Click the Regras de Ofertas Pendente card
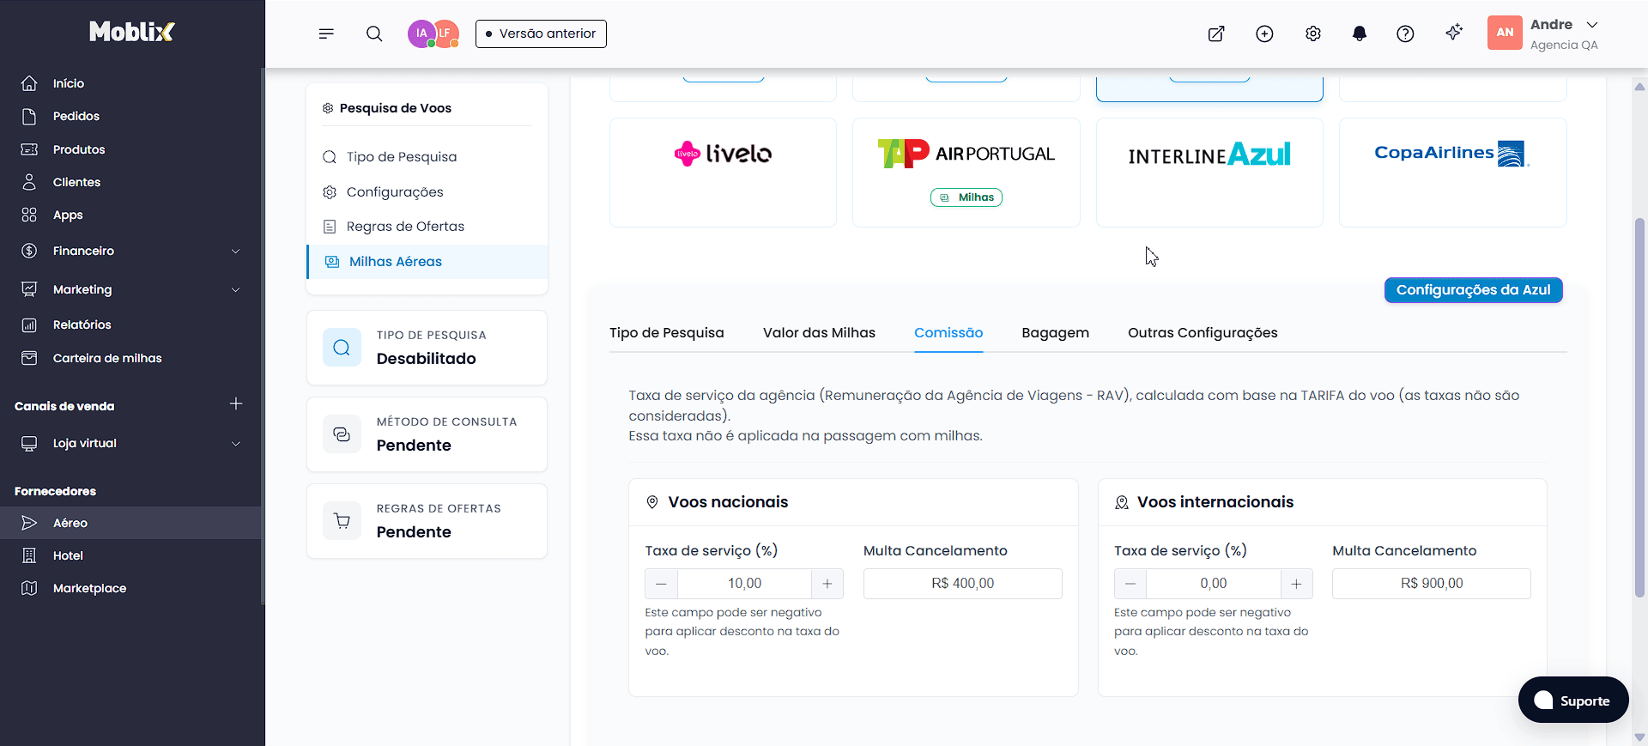The image size is (1648, 746). pyautogui.click(x=427, y=521)
